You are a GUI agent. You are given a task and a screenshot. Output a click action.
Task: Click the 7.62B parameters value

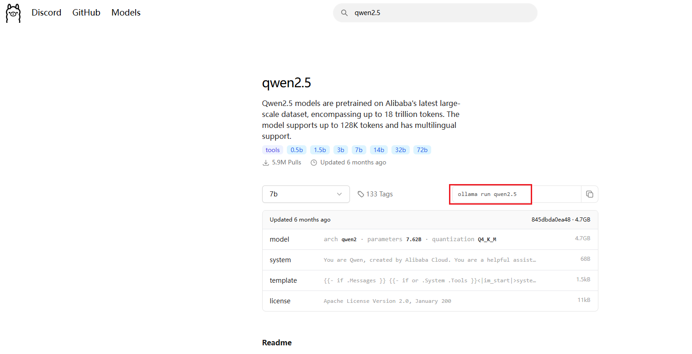click(414, 239)
